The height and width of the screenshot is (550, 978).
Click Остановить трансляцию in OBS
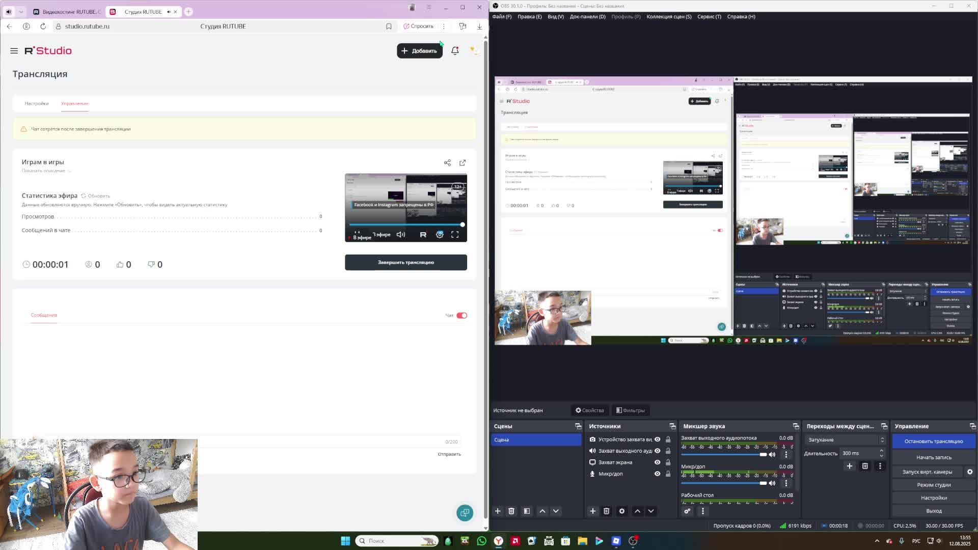(x=933, y=441)
